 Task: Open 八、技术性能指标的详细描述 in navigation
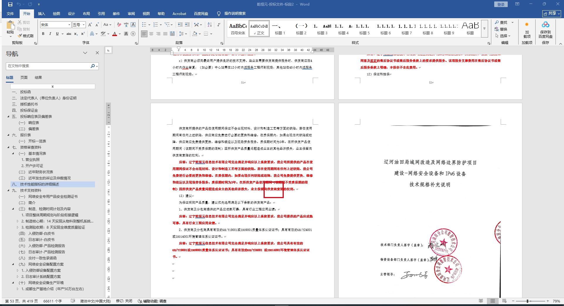point(53,184)
